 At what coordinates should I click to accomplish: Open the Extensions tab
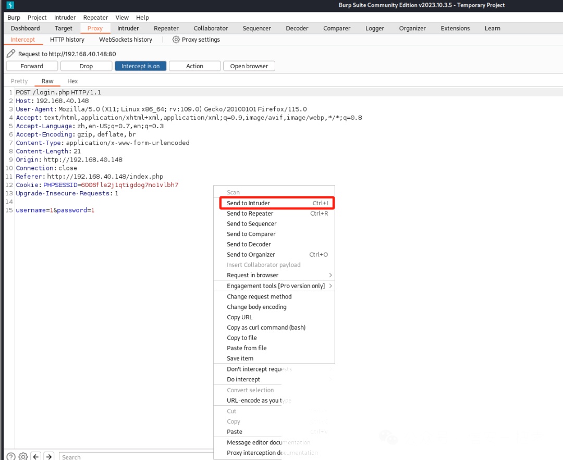(x=455, y=28)
